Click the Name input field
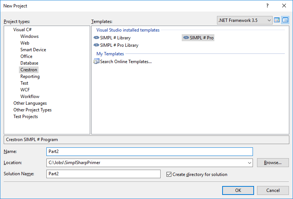 tap(149, 151)
